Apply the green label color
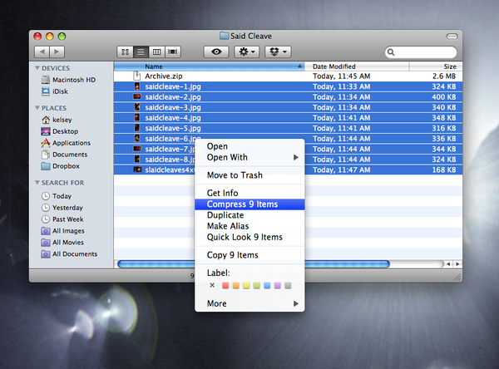This screenshot has height=369, width=499. (x=256, y=285)
